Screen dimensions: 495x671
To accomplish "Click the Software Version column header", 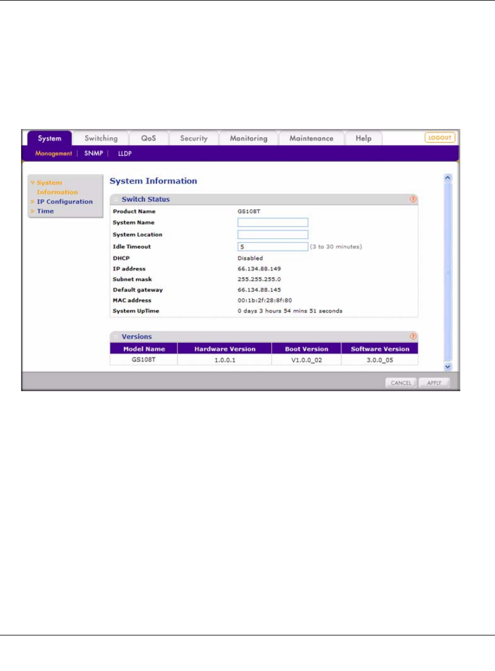I will tap(380, 349).
